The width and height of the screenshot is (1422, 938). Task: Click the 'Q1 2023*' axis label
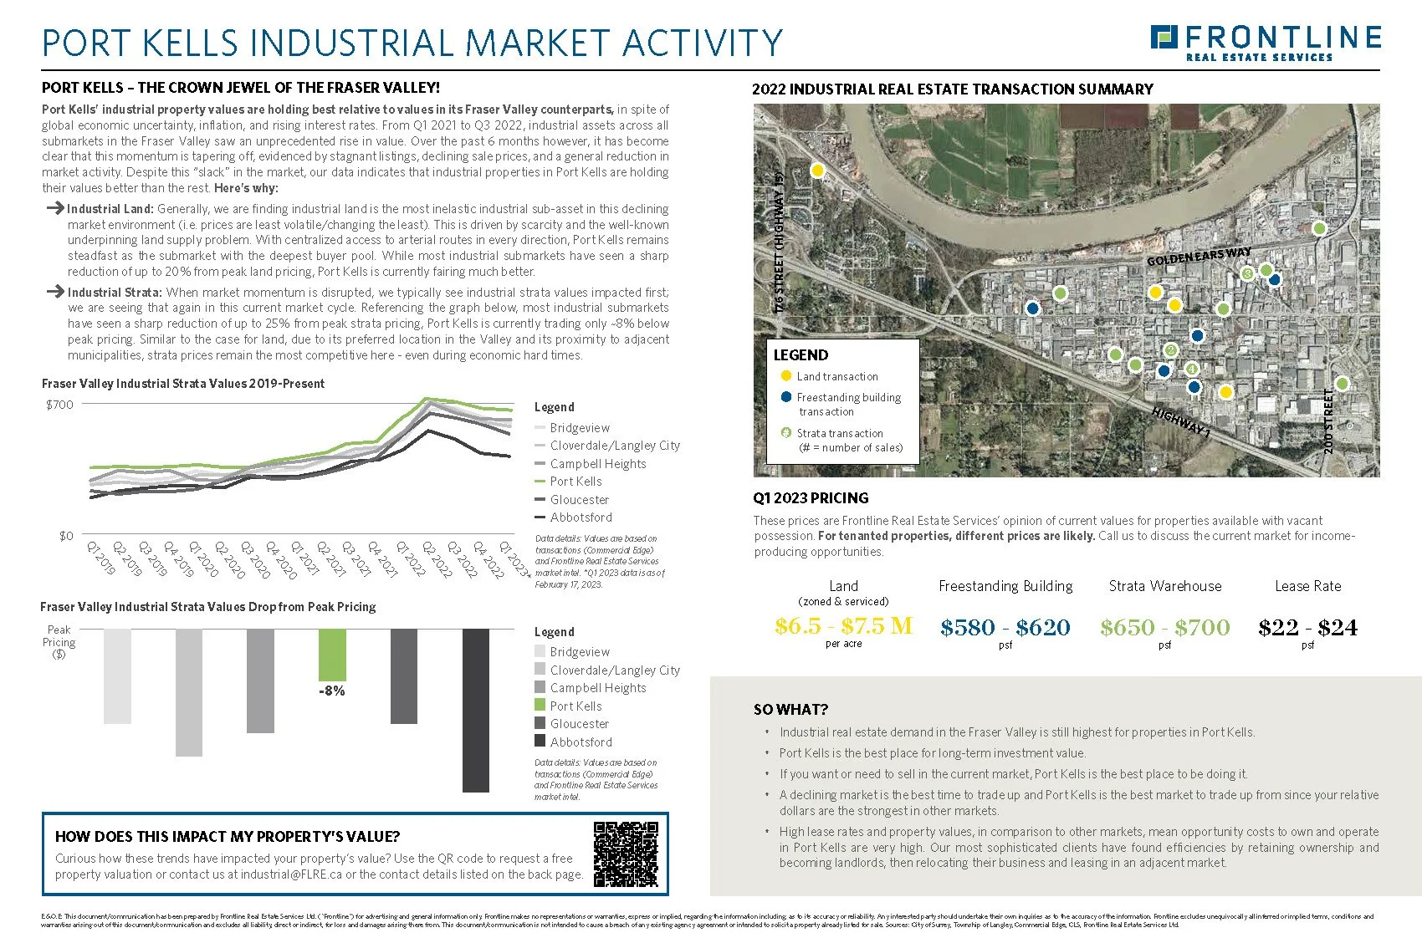(514, 559)
